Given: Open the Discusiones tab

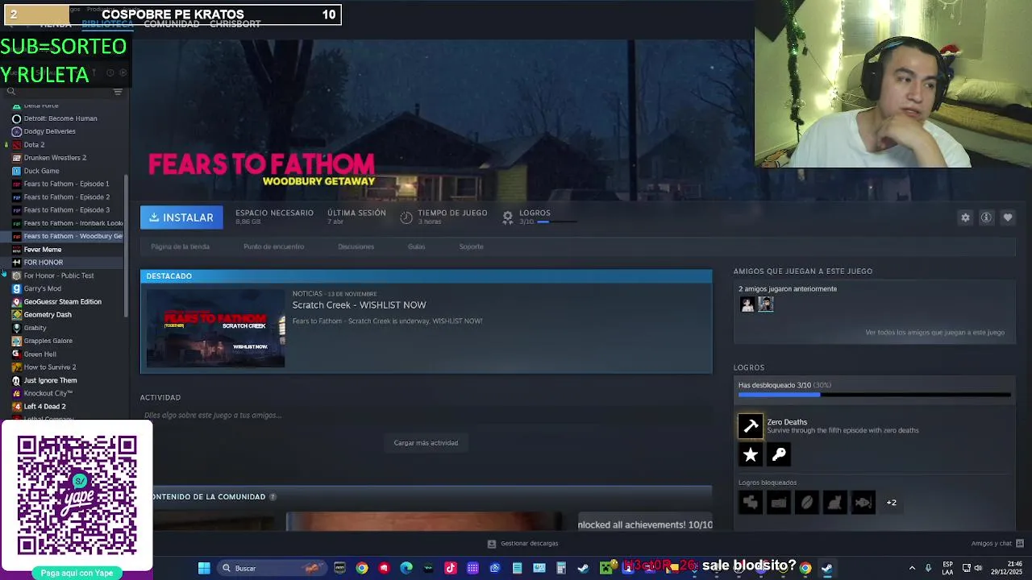Looking at the screenshot, I should tap(356, 246).
